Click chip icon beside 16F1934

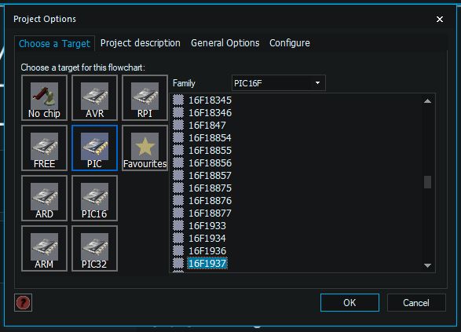click(x=178, y=239)
